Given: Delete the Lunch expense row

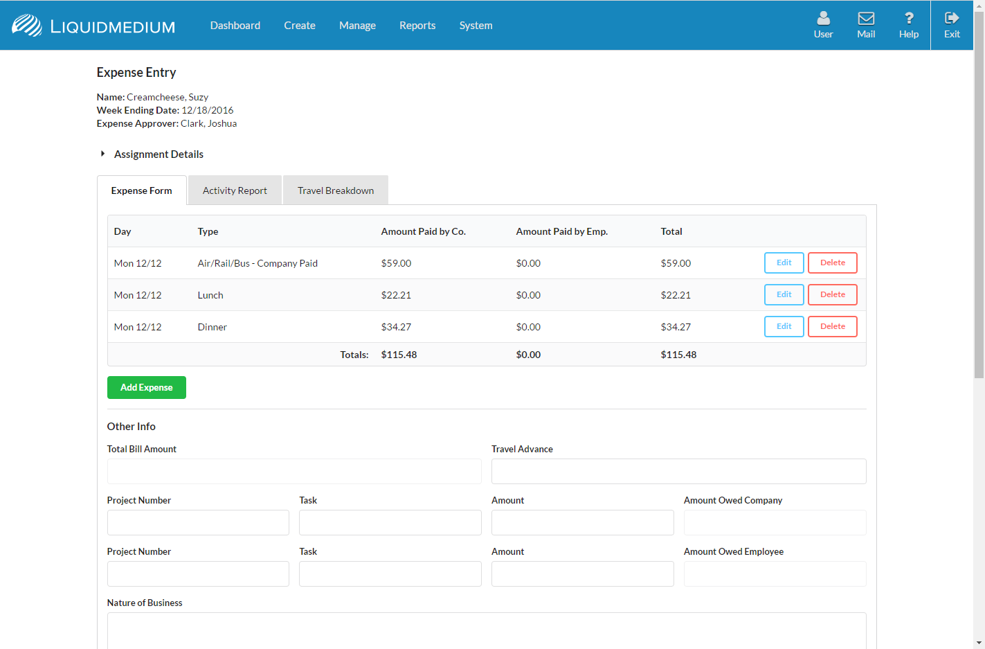Looking at the screenshot, I should coord(832,295).
